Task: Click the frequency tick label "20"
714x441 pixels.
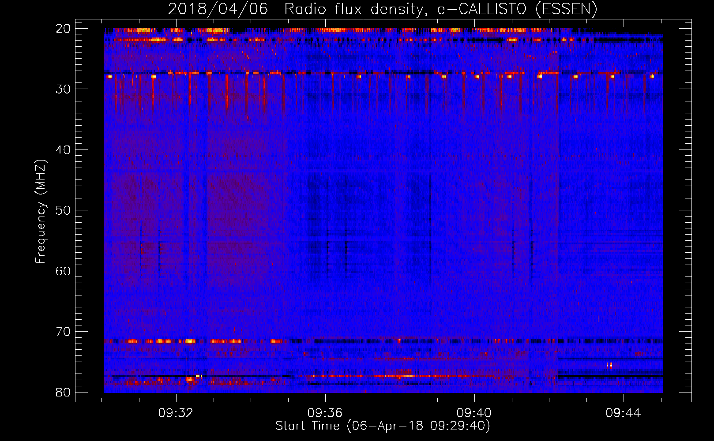Action: point(64,29)
